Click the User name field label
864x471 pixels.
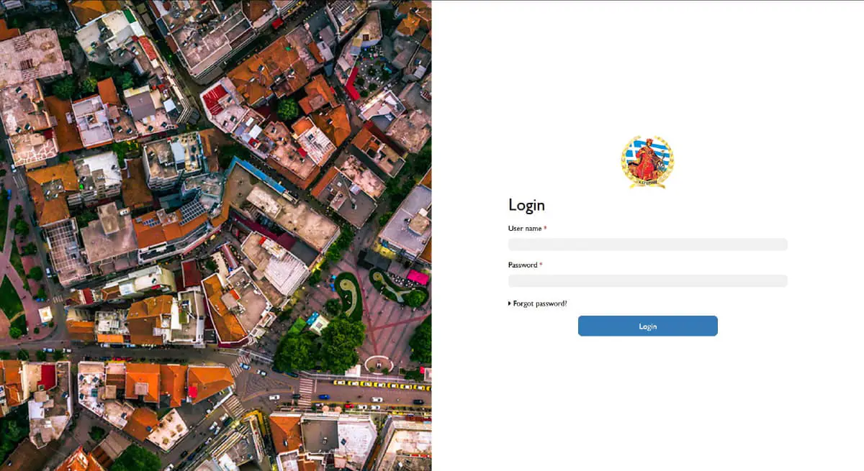point(525,229)
